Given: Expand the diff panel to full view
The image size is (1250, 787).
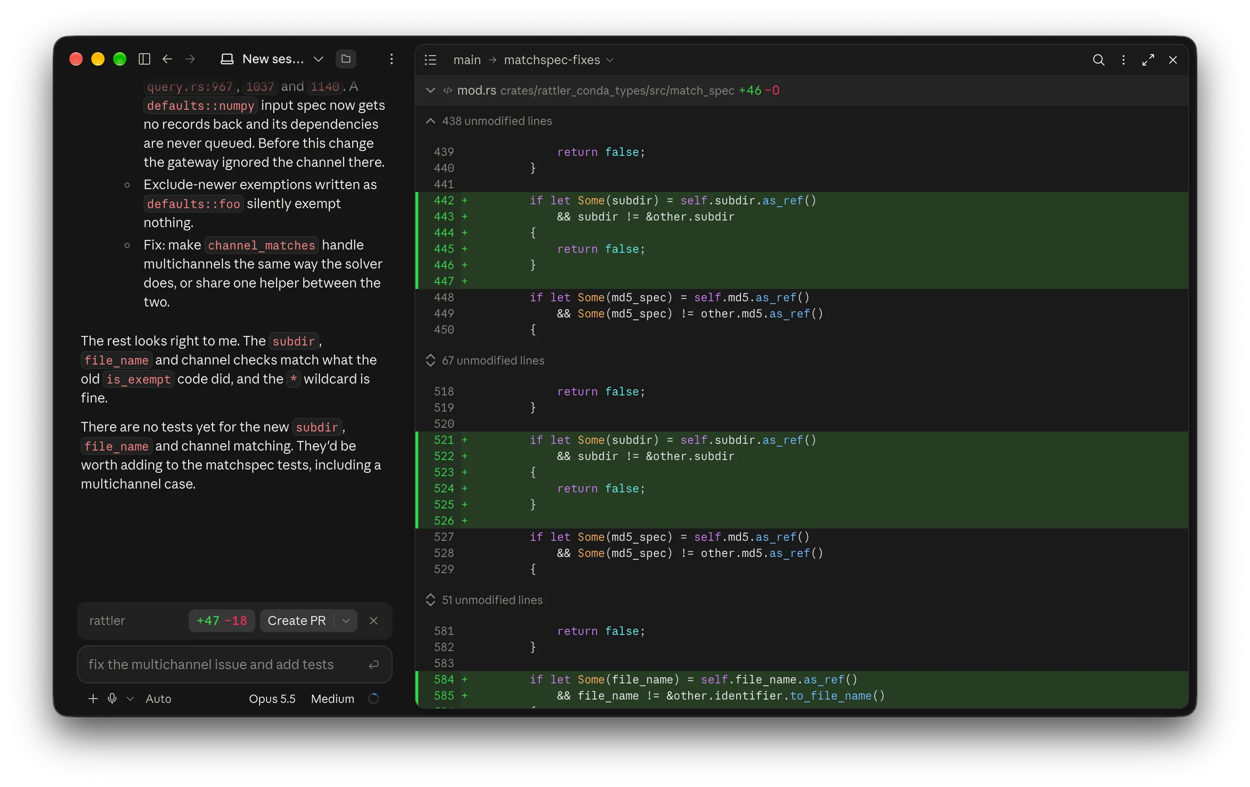Looking at the screenshot, I should point(1148,60).
